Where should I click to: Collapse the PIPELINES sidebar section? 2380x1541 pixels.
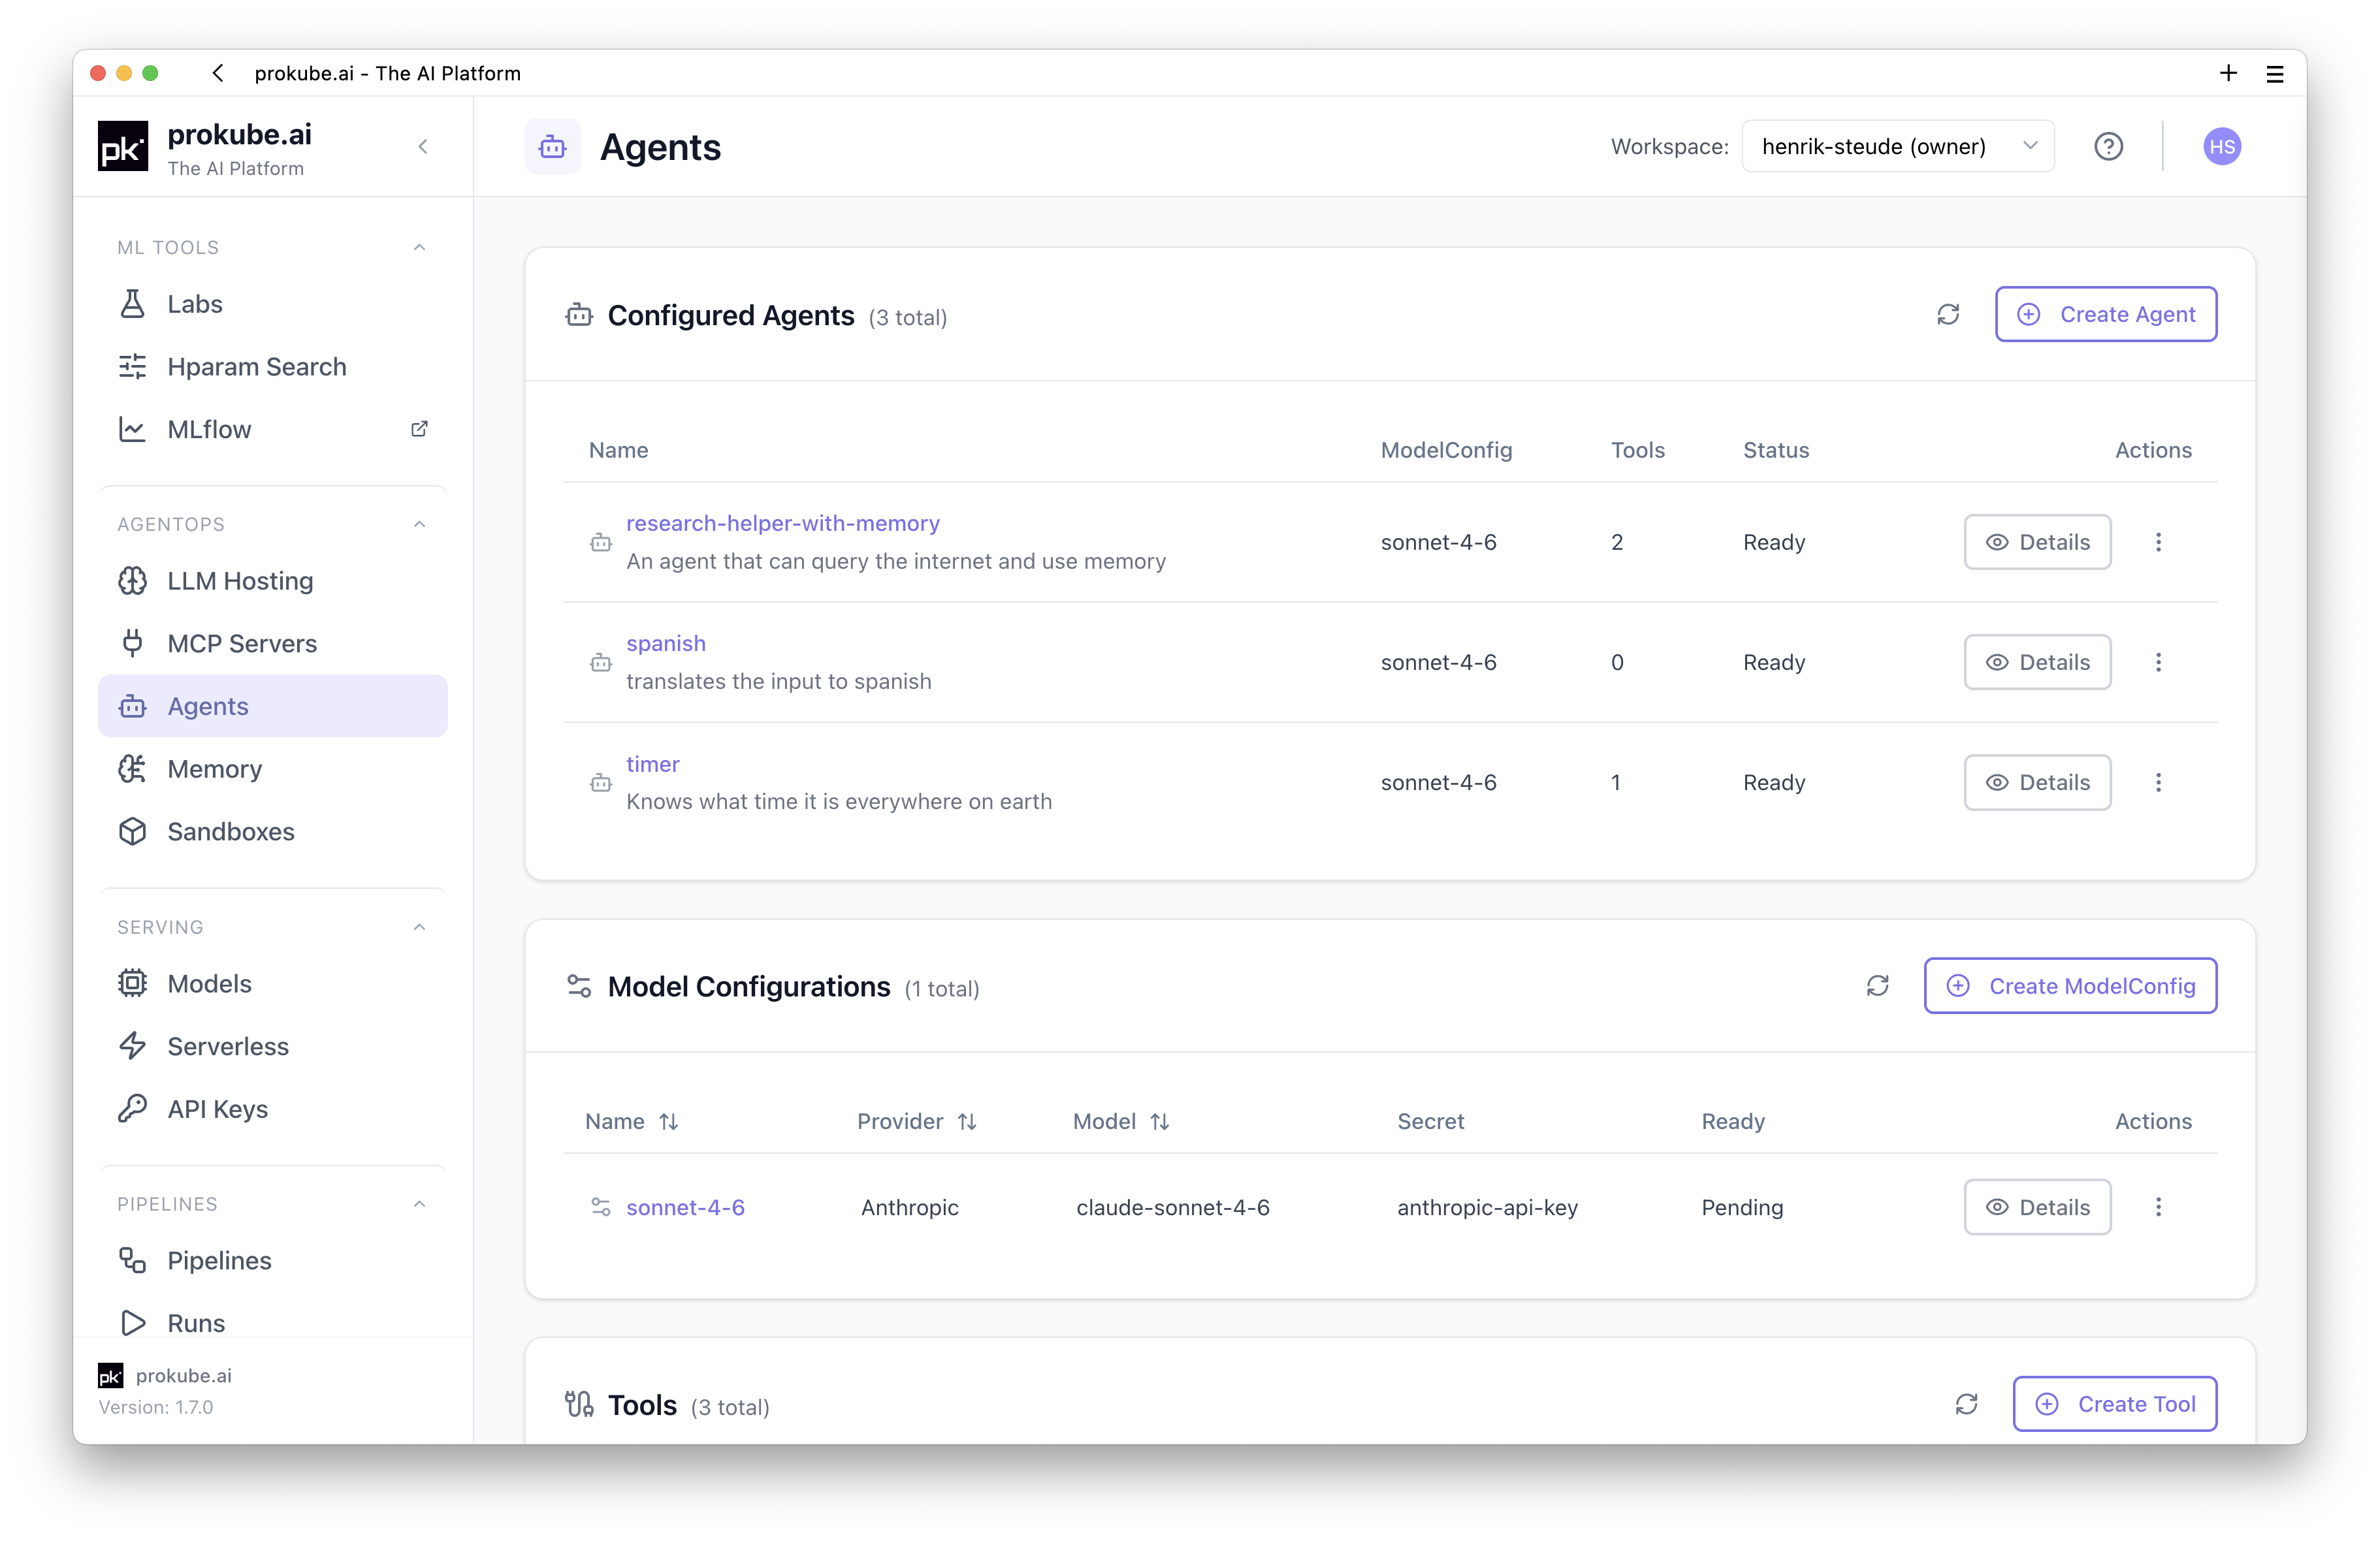point(419,1204)
